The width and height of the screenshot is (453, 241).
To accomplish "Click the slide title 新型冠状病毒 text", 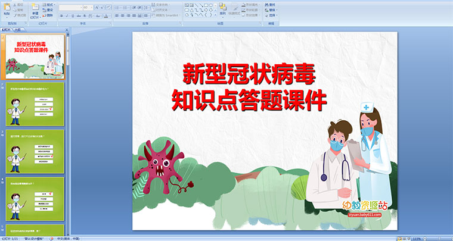I will (249, 74).
